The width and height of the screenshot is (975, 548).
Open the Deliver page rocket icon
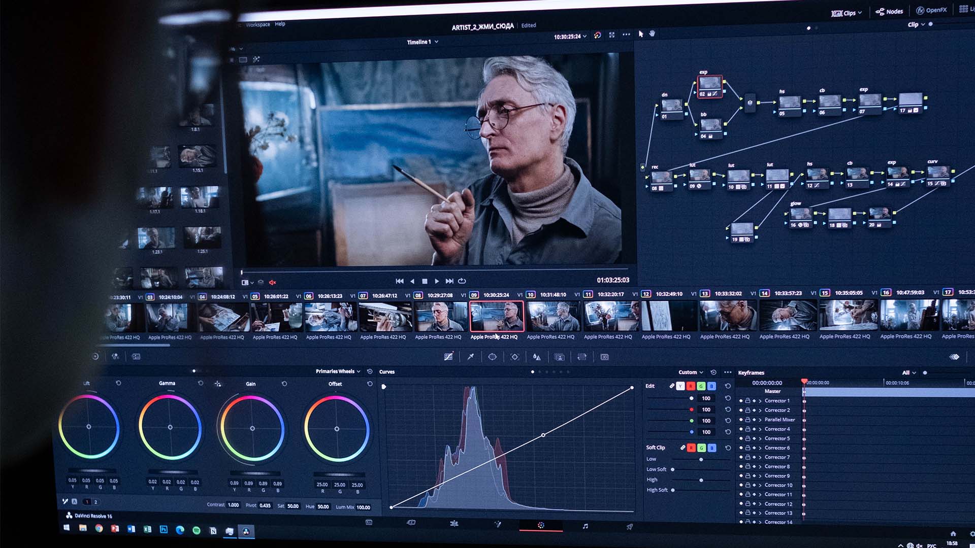click(630, 527)
